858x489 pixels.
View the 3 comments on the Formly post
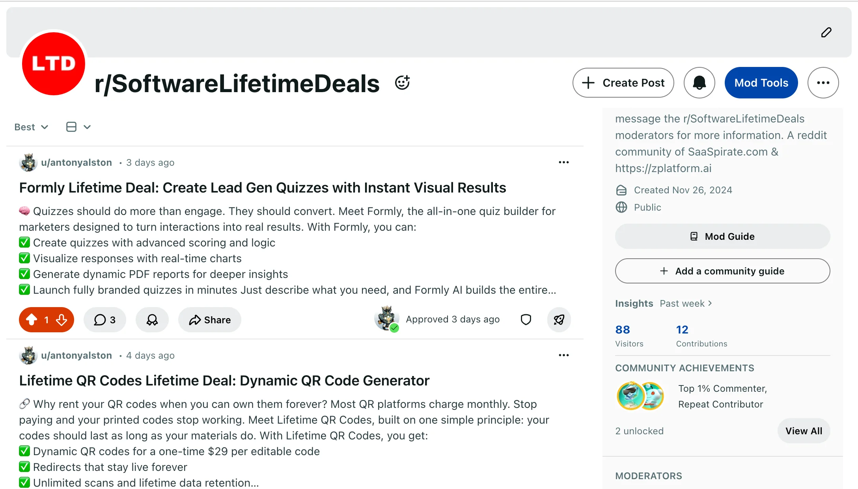tap(104, 320)
